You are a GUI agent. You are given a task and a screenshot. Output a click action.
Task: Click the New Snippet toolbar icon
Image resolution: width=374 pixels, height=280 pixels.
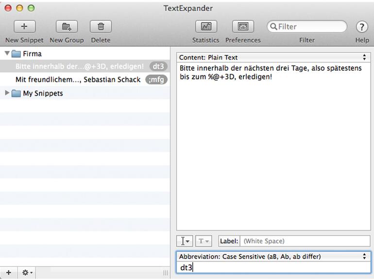click(24, 27)
